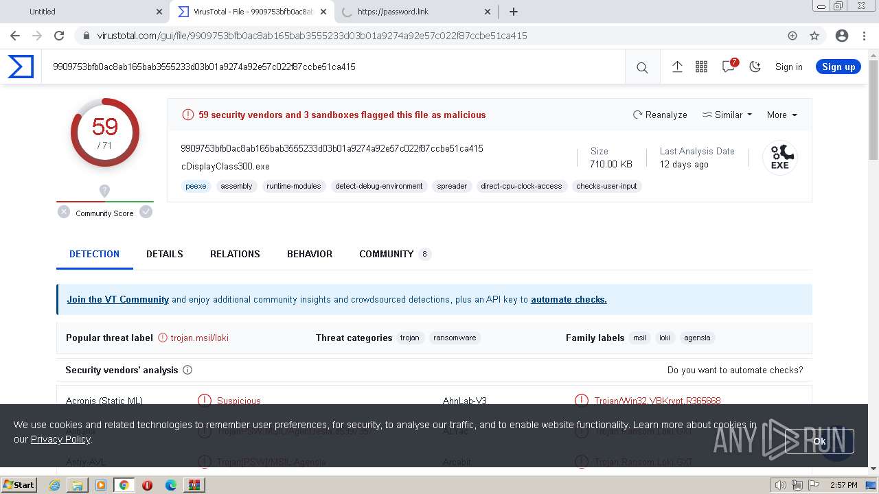The height and width of the screenshot is (494, 879).
Task: Open Chrome profile avatar icon
Action: pyautogui.click(x=842, y=36)
